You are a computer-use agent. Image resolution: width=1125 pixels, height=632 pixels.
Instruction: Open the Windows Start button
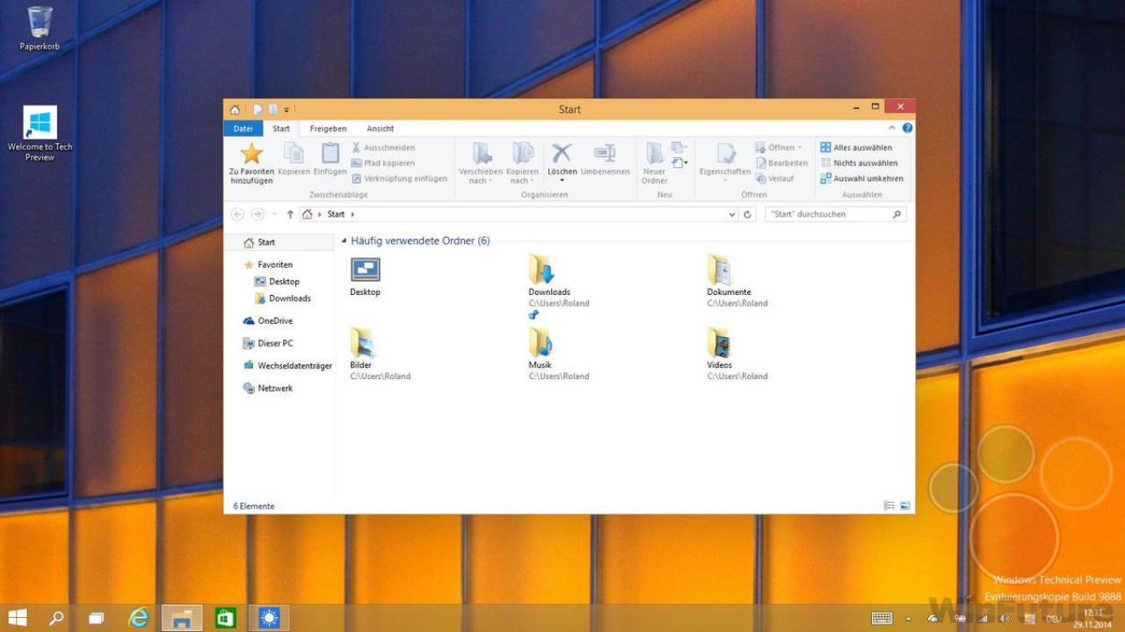[17, 618]
